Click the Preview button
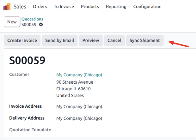 coord(91,40)
